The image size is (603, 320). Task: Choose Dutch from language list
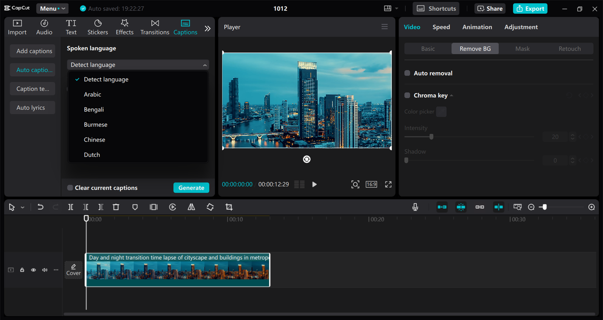pos(138,155)
